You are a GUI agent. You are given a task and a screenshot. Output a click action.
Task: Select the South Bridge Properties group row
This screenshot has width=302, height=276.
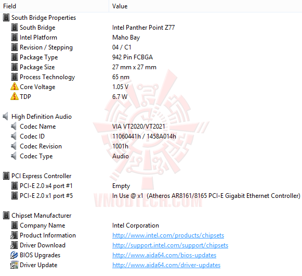pos(44,18)
